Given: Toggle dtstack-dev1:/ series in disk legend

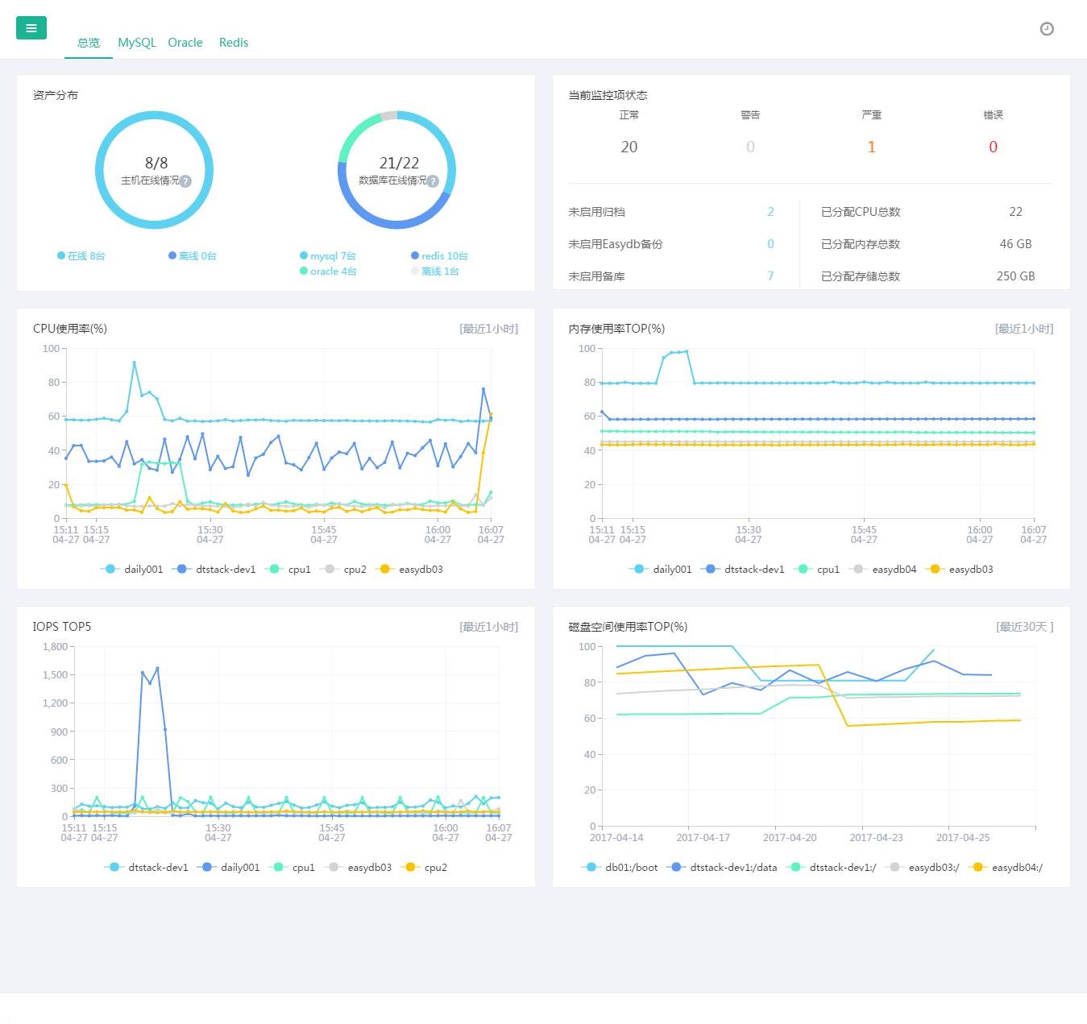Looking at the screenshot, I should pos(832,868).
